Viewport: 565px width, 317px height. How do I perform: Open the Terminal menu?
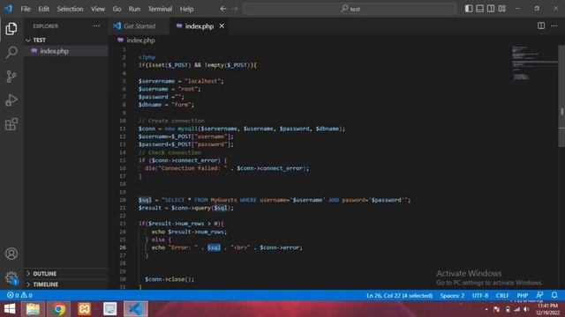[x=160, y=9]
